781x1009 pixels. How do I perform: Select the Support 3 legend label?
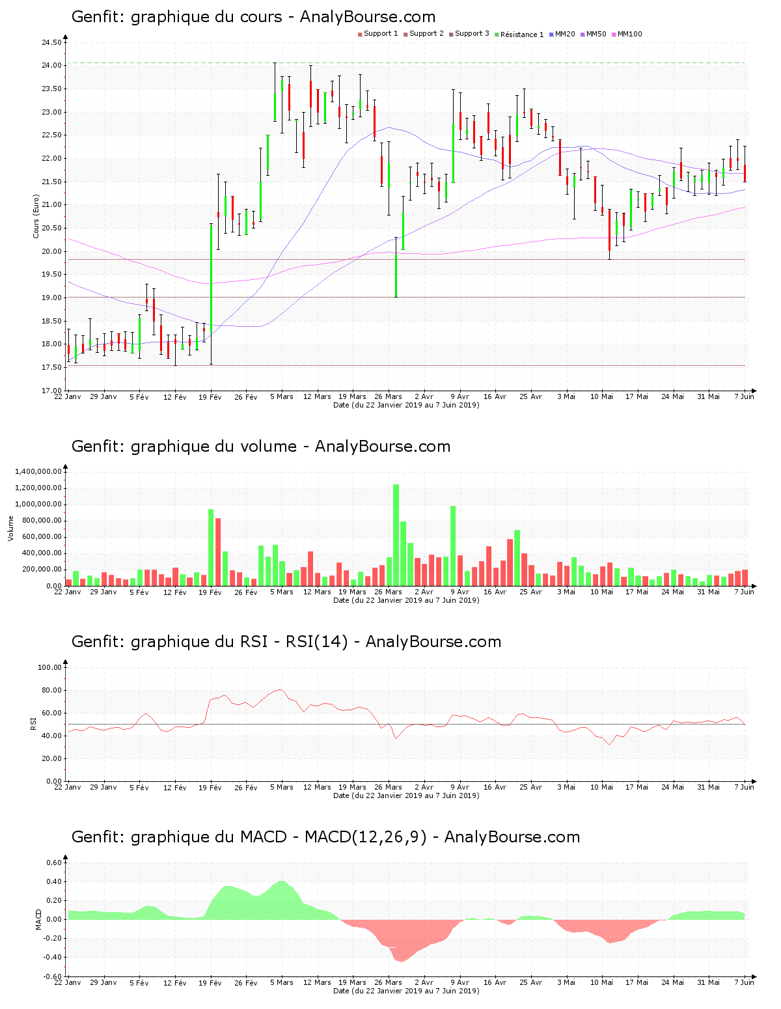click(x=472, y=34)
